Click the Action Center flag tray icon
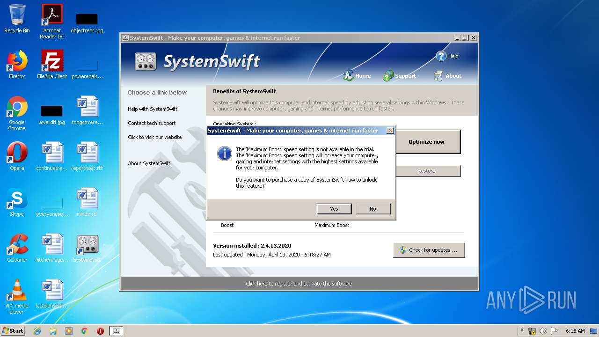The height and width of the screenshot is (337, 599). click(555, 331)
